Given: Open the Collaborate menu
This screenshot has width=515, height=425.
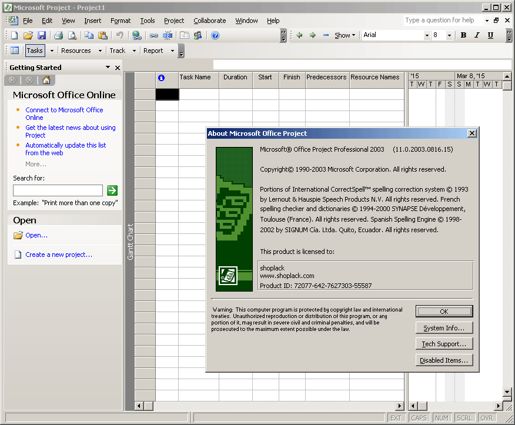Looking at the screenshot, I should click(209, 21).
